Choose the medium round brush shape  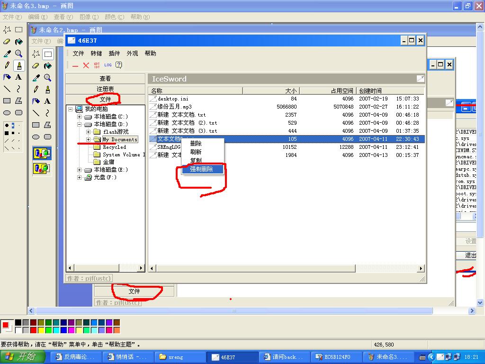point(13,126)
